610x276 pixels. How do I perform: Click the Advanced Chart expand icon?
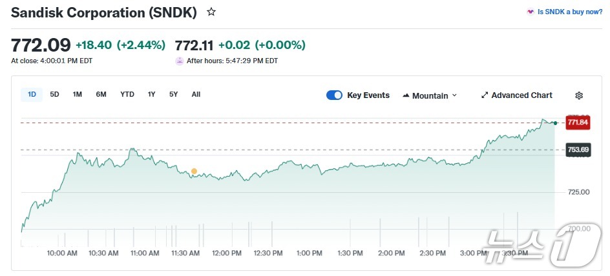pyautogui.click(x=485, y=95)
